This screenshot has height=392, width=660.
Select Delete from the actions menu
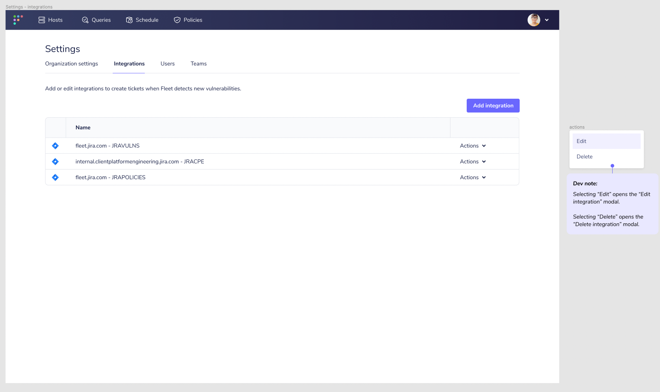tap(584, 157)
